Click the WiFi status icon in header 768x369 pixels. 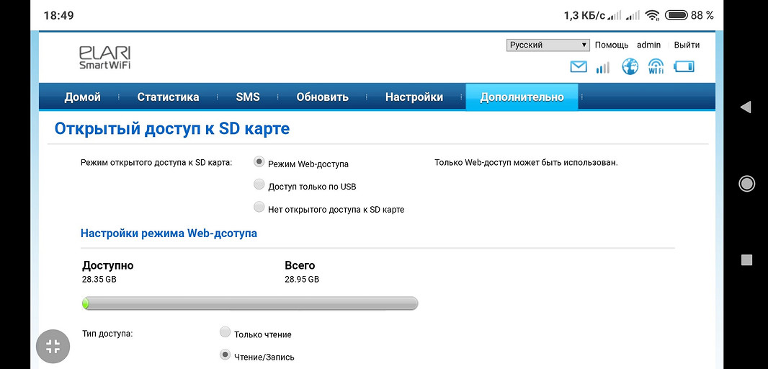coord(656,66)
